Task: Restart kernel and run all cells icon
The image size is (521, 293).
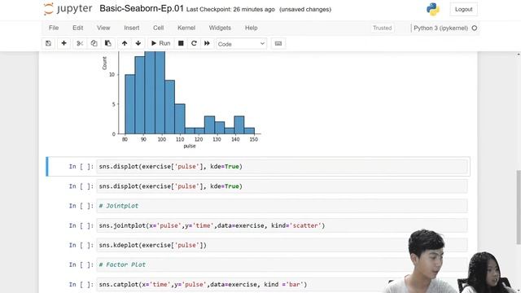Action: click(x=207, y=43)
